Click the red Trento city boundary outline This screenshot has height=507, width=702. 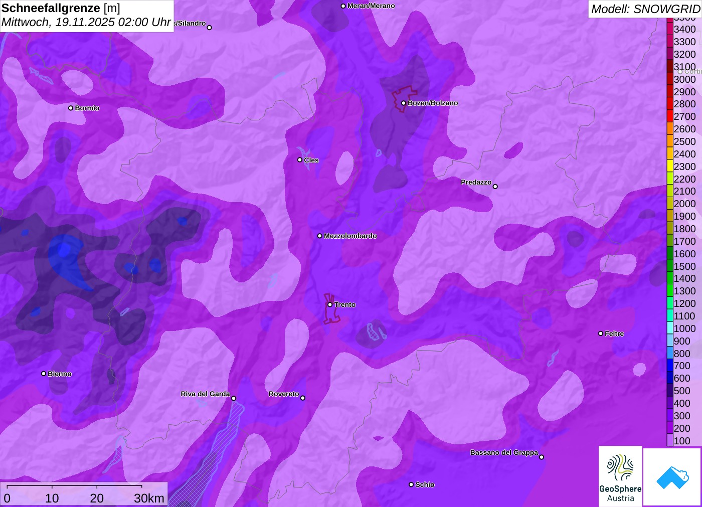(x=331, y=308)
